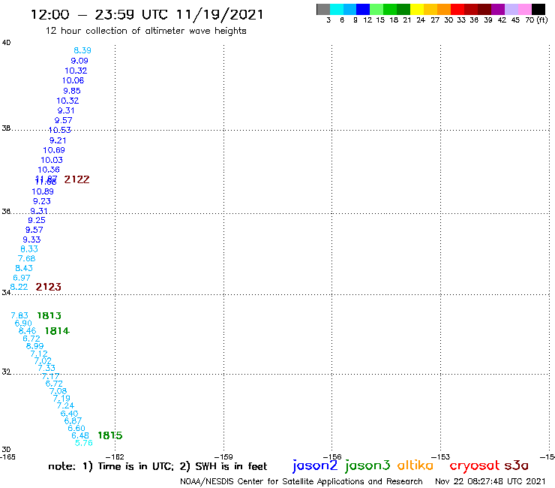555x488 pixels.
Task: Click the 9.85 wave height value
Action: (72, 91)
